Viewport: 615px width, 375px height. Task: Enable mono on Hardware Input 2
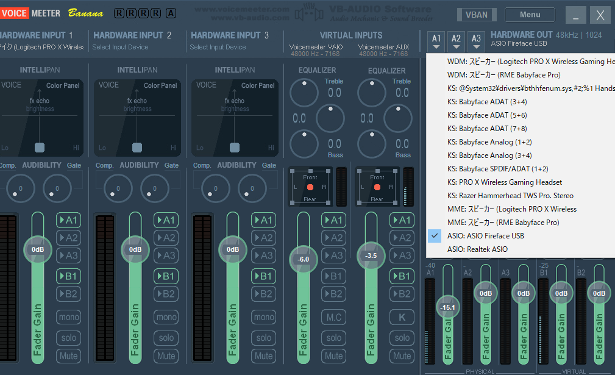point(166,317)
